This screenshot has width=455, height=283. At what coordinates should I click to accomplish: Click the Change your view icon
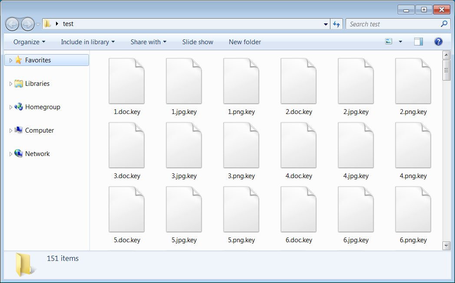click(389, 42)
